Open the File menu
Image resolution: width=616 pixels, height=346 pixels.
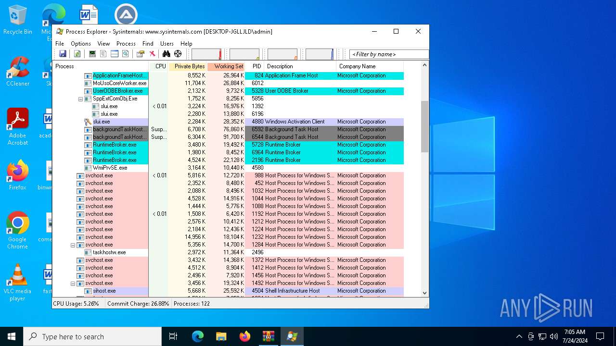60,43
